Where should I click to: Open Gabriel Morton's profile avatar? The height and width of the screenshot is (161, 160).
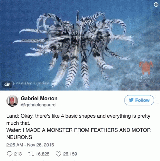pyautogui.click(x=12, y=101)
